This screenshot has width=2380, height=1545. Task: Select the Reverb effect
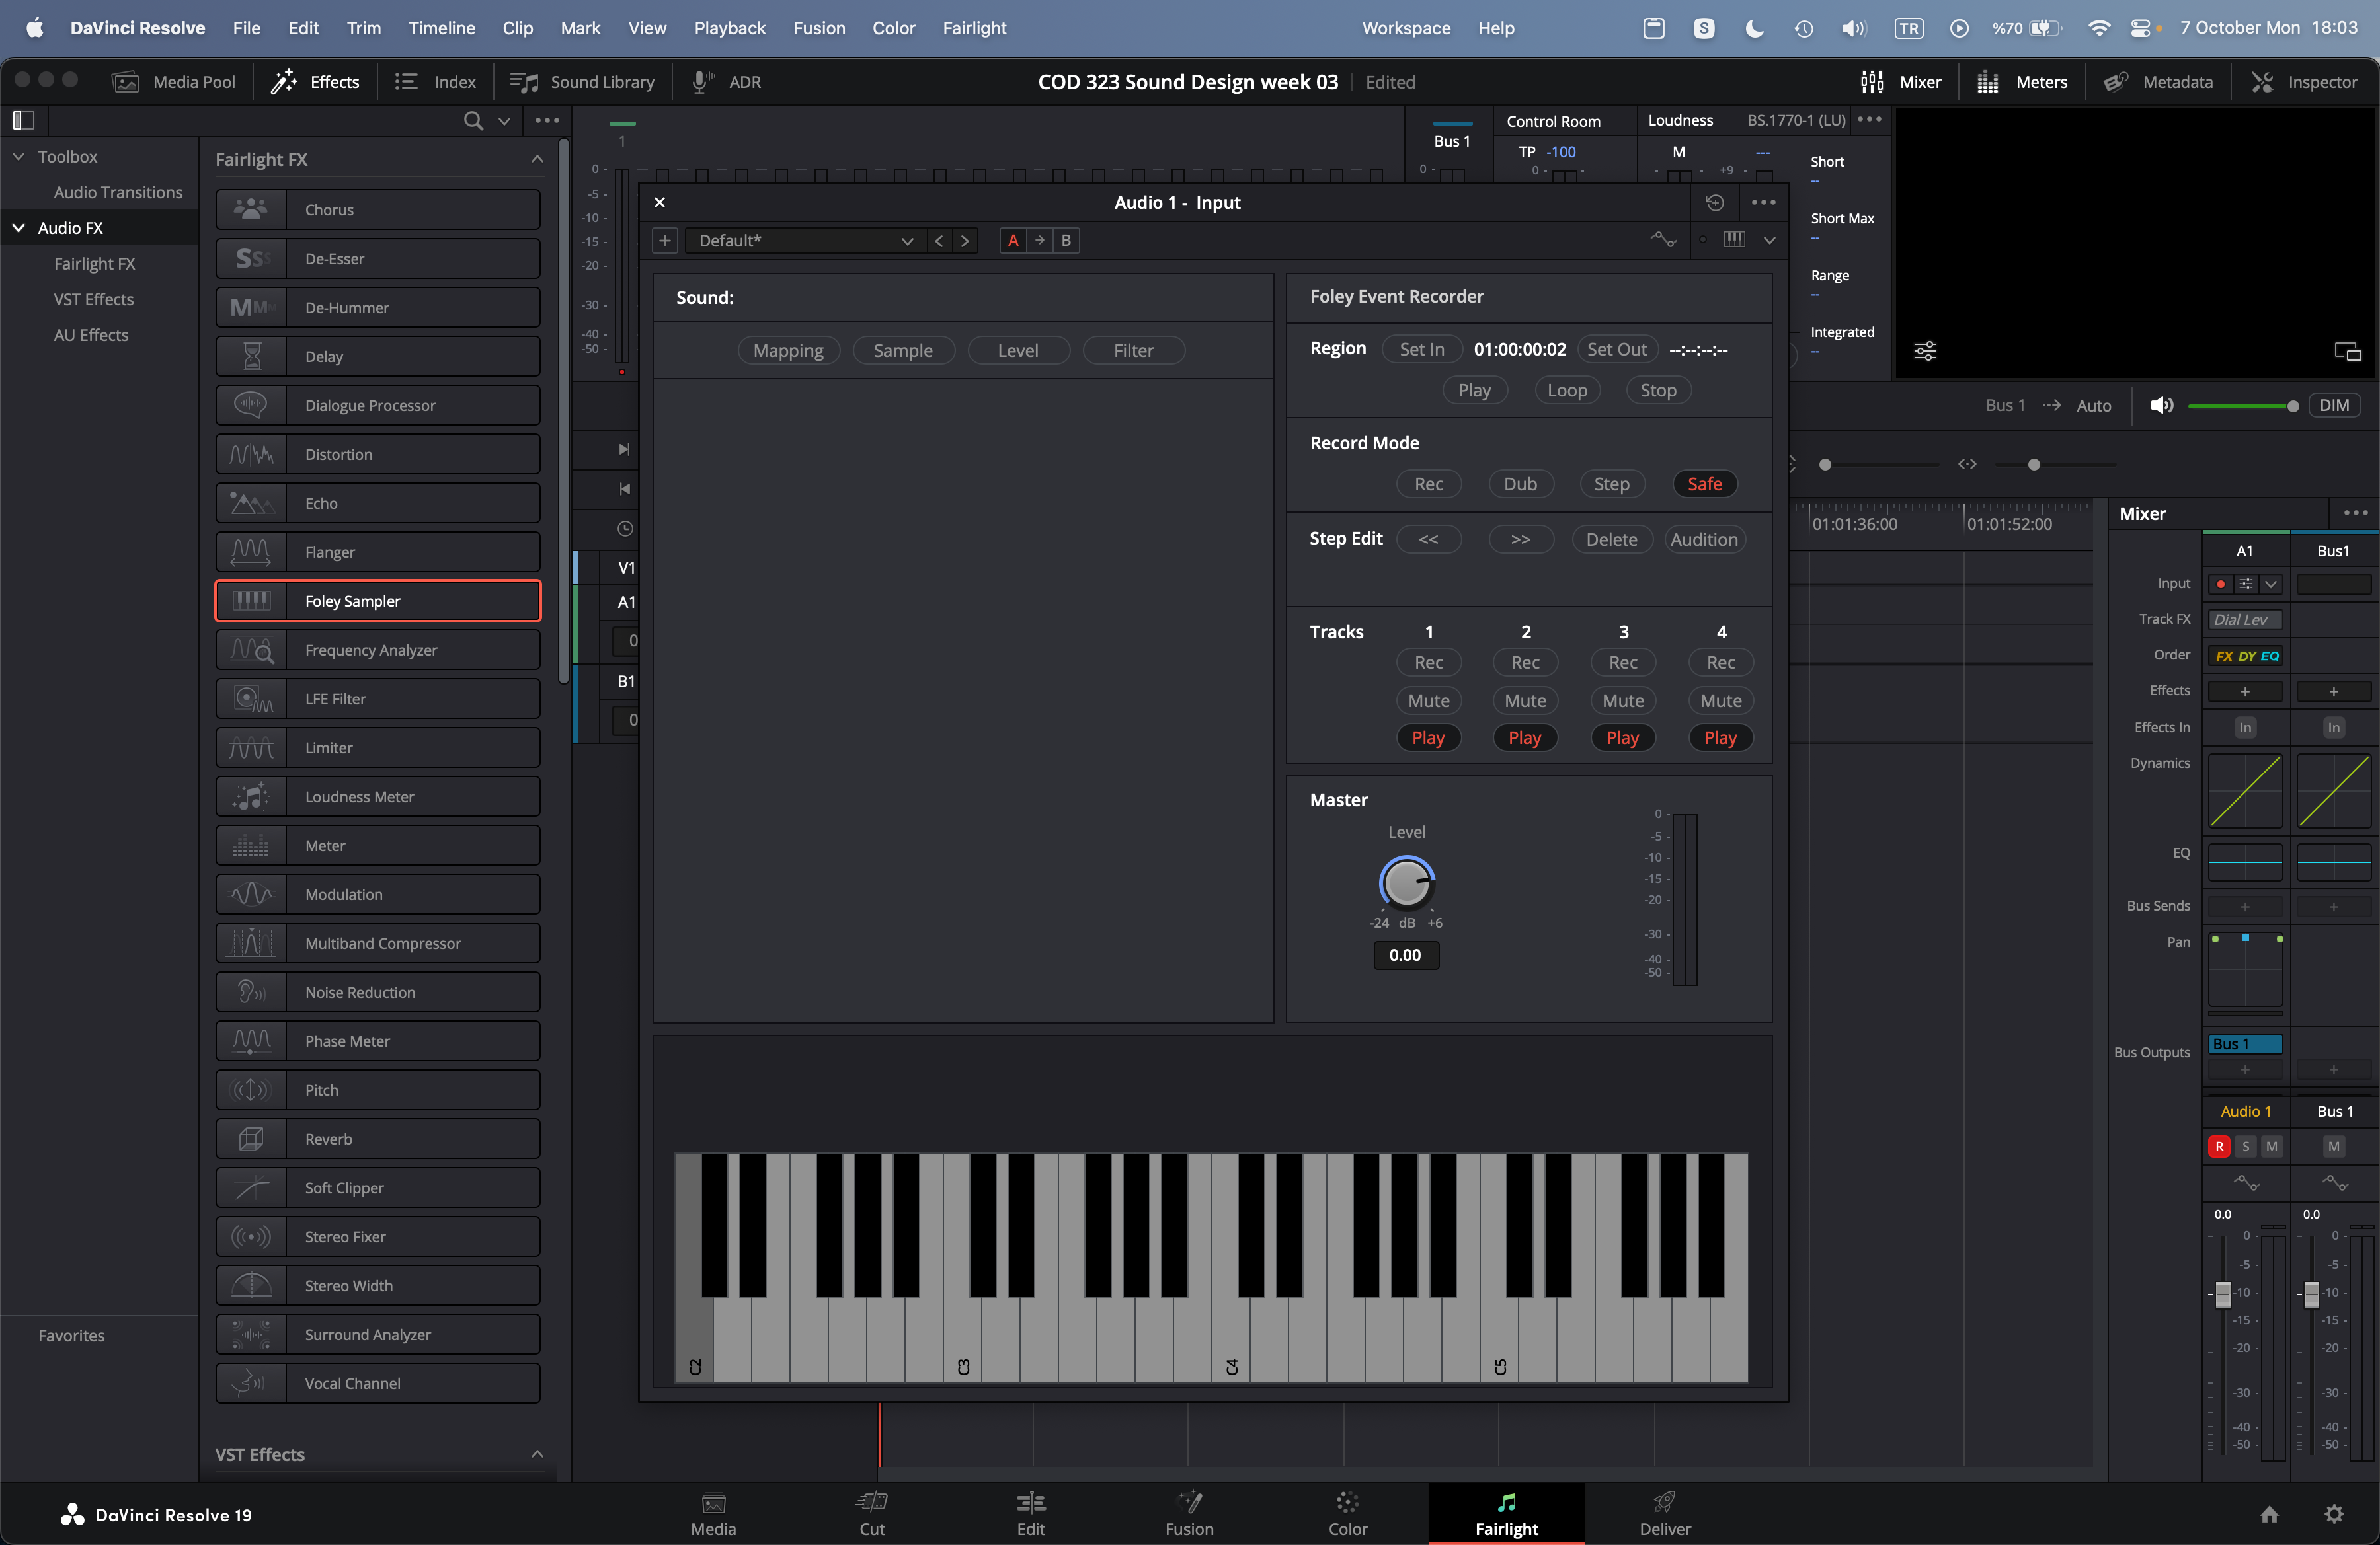[378, 1139]
